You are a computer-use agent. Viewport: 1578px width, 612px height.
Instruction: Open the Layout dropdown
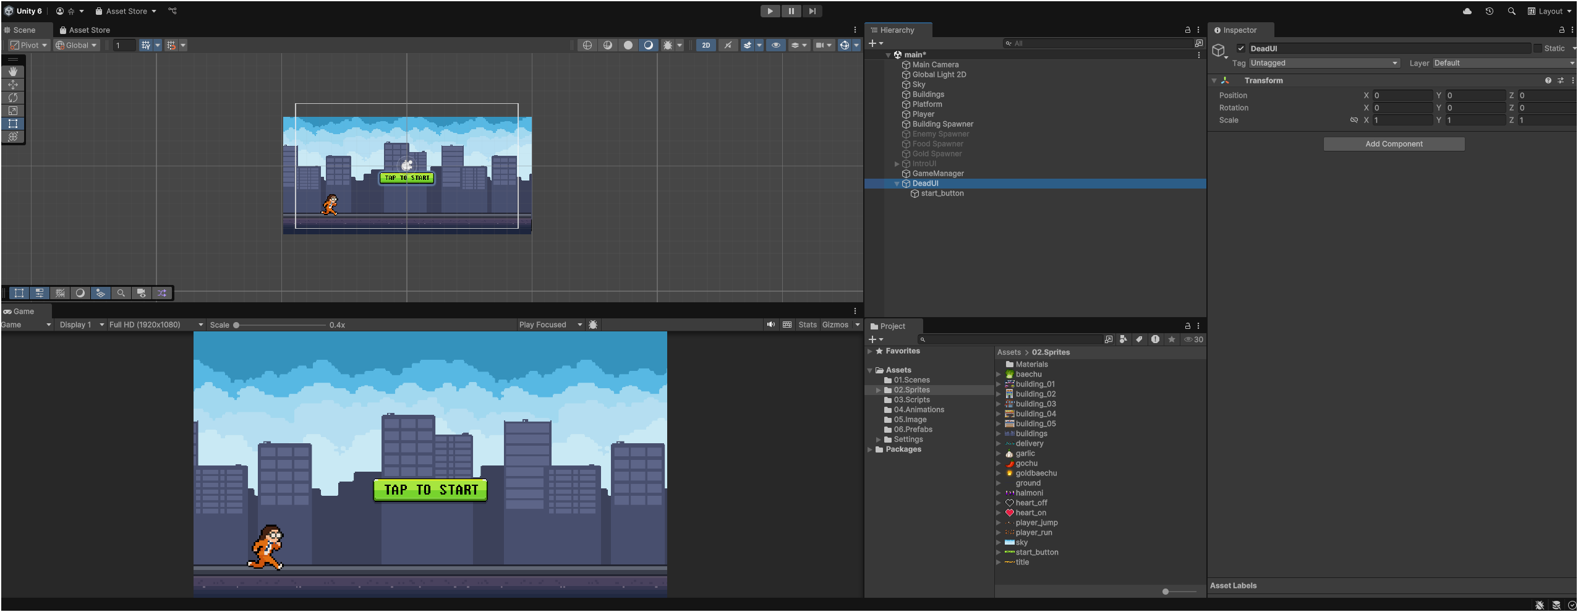(x=1549, y=11)
